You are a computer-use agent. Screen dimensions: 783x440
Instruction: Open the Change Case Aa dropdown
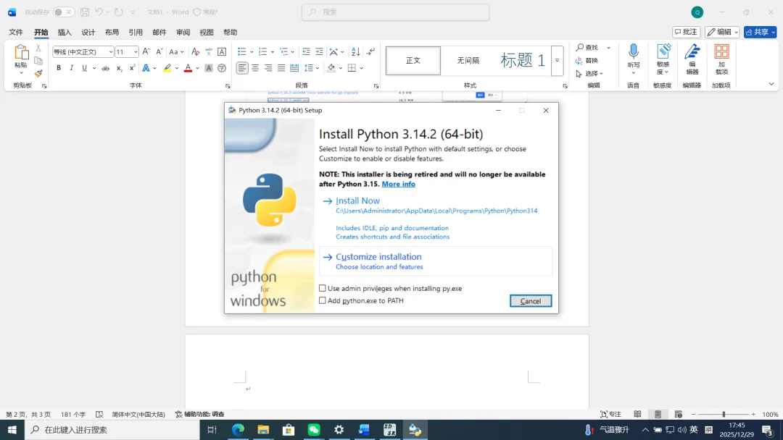pyautogui.click(x=176, y=51)
